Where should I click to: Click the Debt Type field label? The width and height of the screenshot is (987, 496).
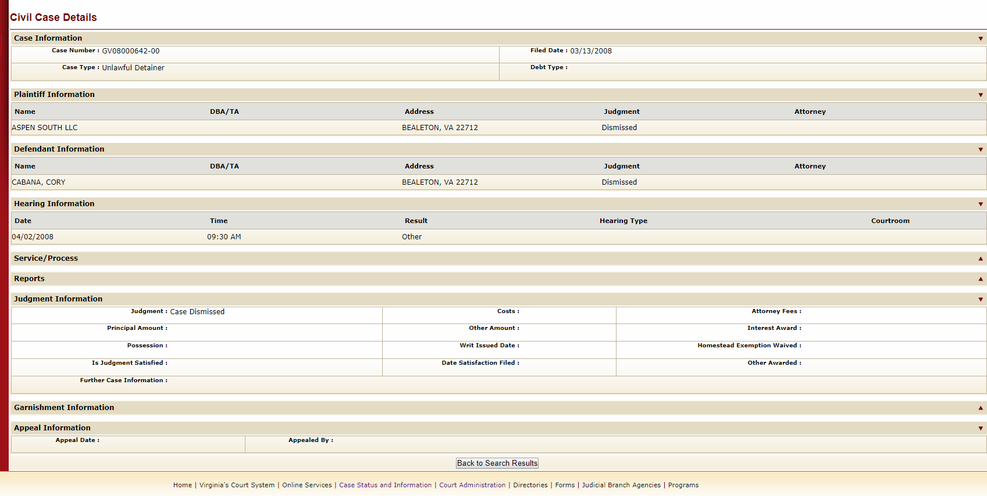pos(549,67)
